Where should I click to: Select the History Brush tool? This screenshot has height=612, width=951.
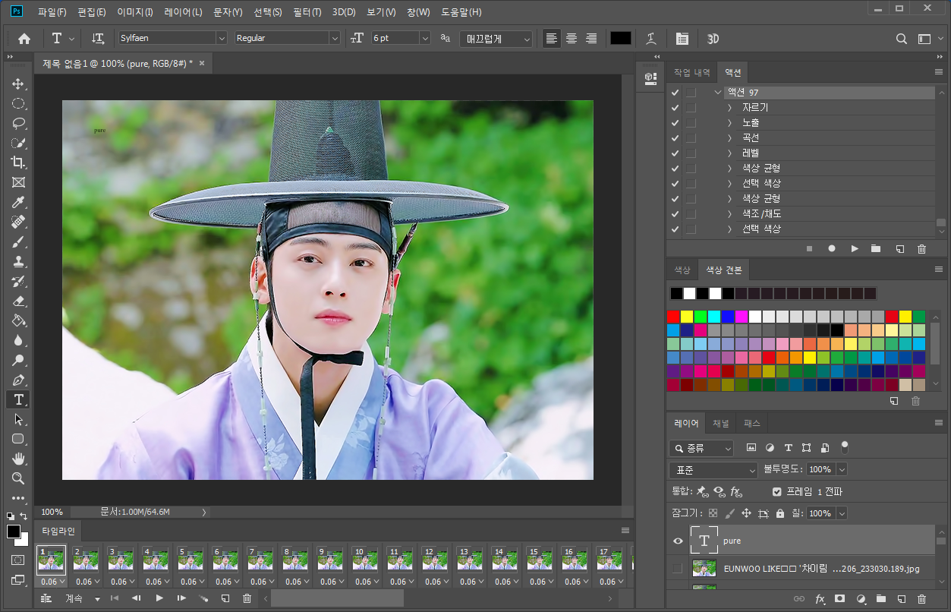pos(18,281)
